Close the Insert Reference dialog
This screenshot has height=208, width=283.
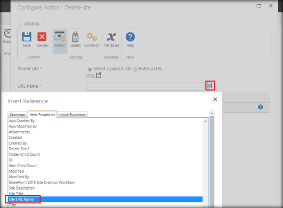pos(215,99)
